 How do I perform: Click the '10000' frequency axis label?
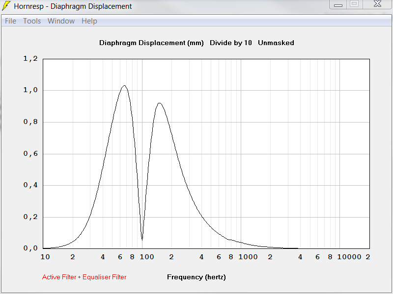pyautogui.click(x=349, y=257)
